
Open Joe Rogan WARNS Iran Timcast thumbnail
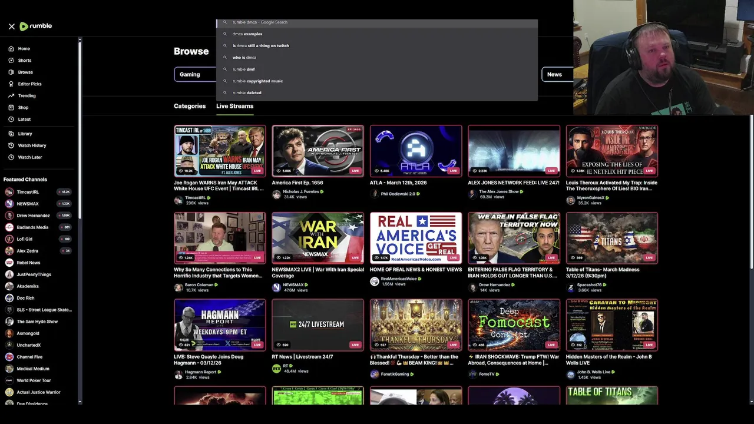[220, 151]
